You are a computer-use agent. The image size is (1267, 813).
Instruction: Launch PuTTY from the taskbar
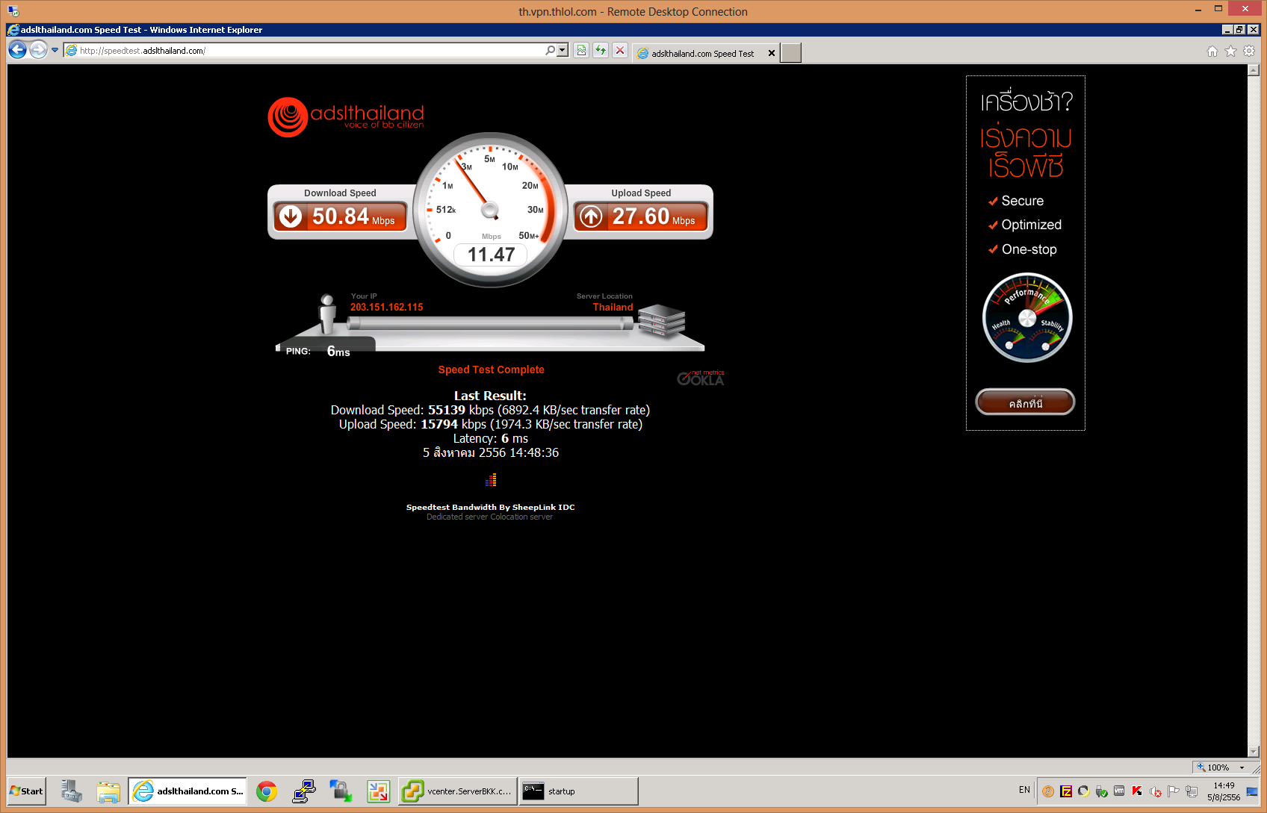(304, 791)
